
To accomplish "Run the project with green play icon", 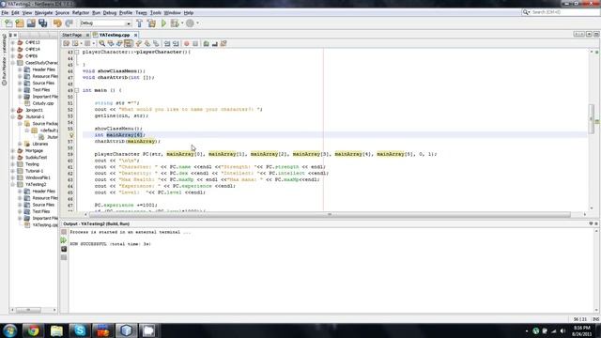I will [x=163, y=23].
